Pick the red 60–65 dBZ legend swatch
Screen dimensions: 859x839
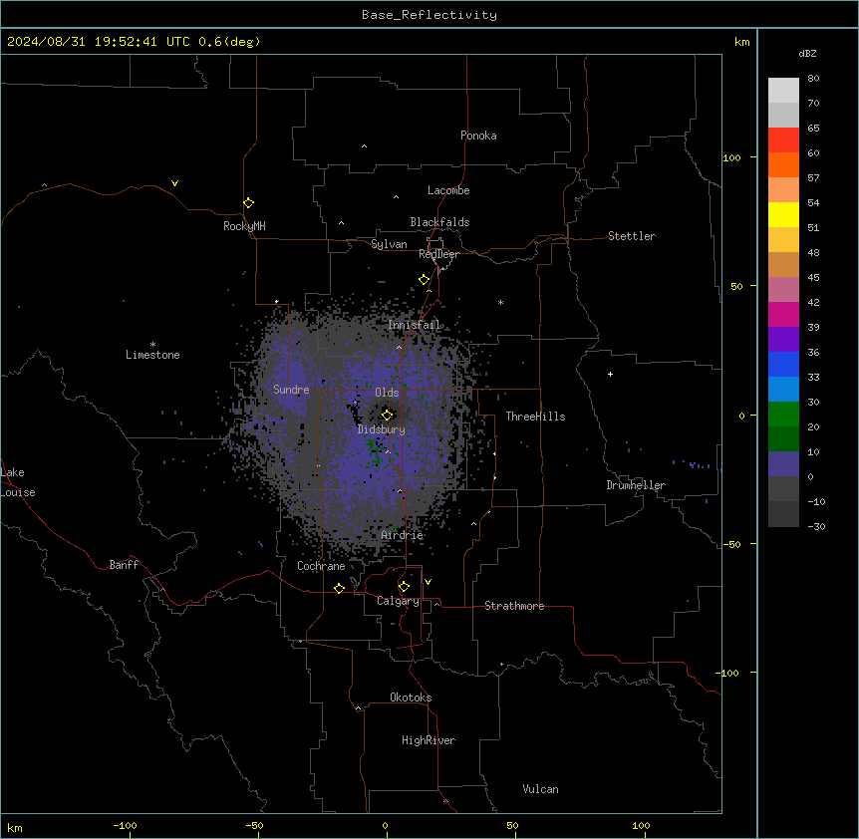coord(783,140)
